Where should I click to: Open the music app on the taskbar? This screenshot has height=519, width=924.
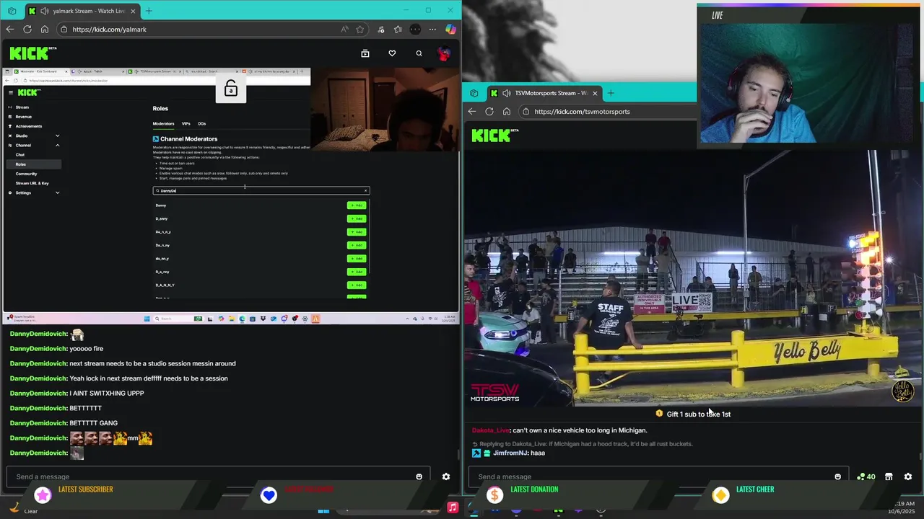[x=453, y=507]
